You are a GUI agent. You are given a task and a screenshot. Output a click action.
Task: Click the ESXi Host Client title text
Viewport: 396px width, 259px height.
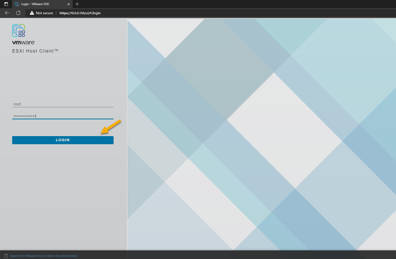[x=35, y=51]
